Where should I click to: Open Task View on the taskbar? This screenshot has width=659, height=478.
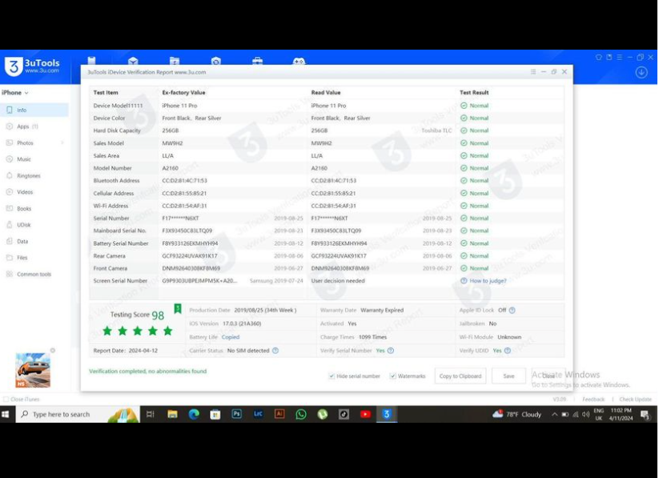click(x=150, y=414)
